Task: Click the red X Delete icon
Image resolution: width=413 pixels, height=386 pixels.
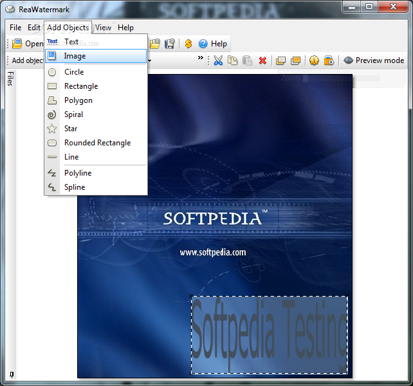Action: click(x=262, y=60)
